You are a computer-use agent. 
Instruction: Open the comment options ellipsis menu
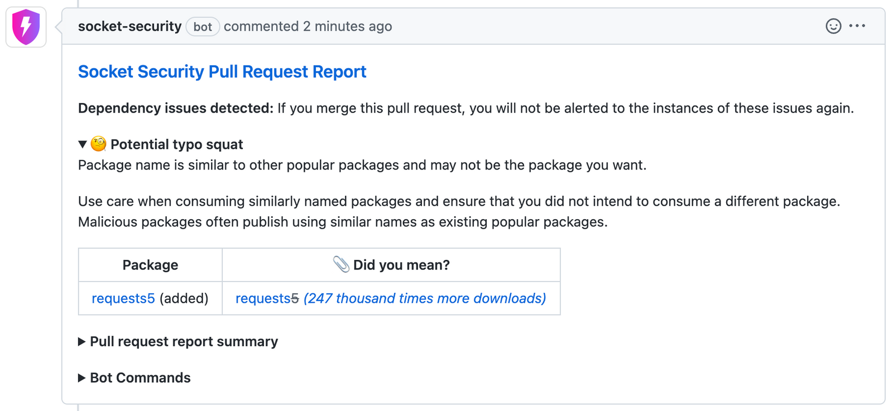point(857,26)
